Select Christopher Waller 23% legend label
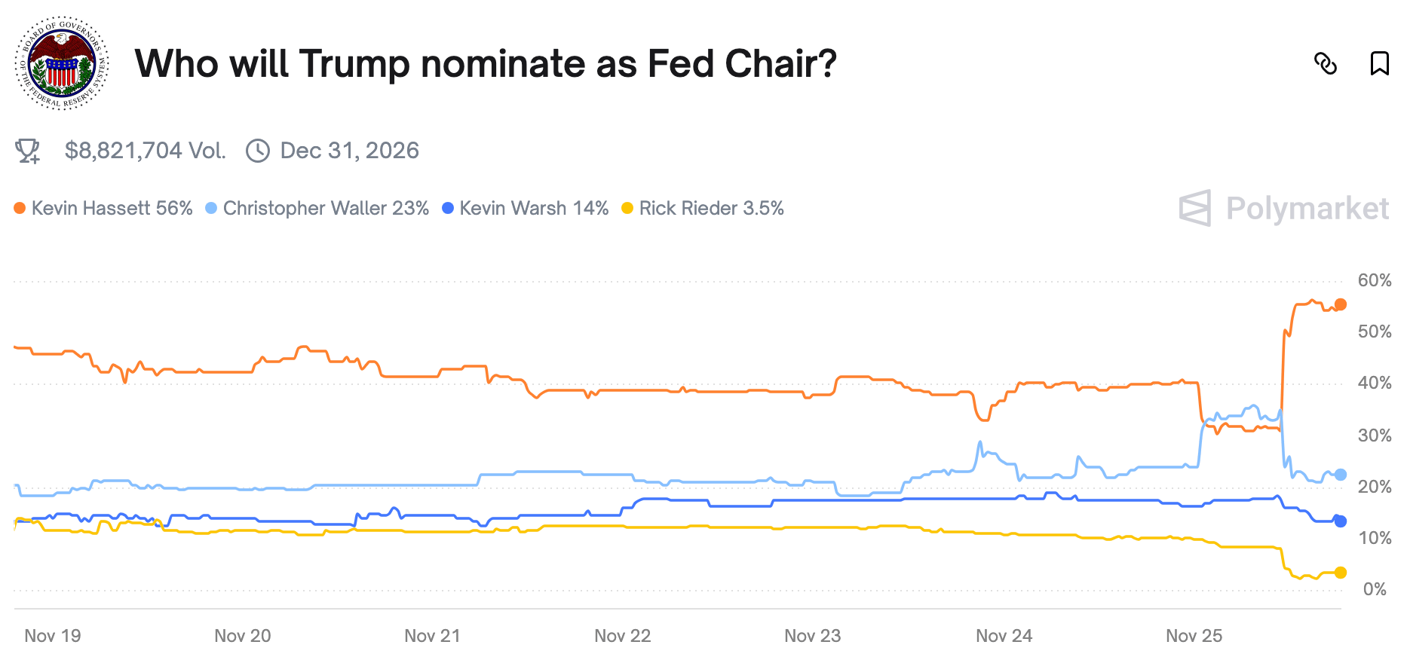Viewport: 1407px width, 657px height. [x=326, y=208]
